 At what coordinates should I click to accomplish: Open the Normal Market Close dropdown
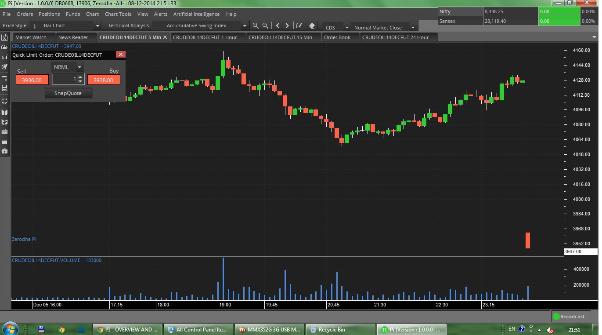413,28
